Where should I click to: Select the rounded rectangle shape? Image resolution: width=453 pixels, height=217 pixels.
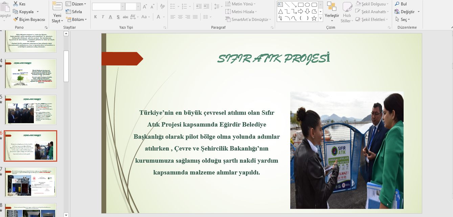[314, 5]
